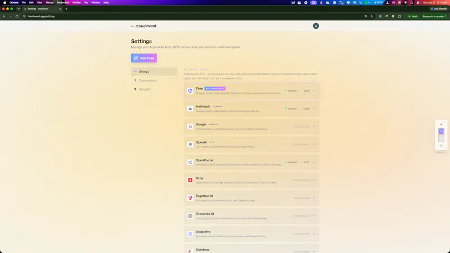Click the theoinvest logo link
This screenshot has width=450, height=253.
(x=146, y=26)
